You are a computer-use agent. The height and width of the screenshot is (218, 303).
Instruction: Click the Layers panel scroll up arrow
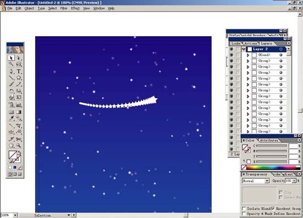point(288,49)
